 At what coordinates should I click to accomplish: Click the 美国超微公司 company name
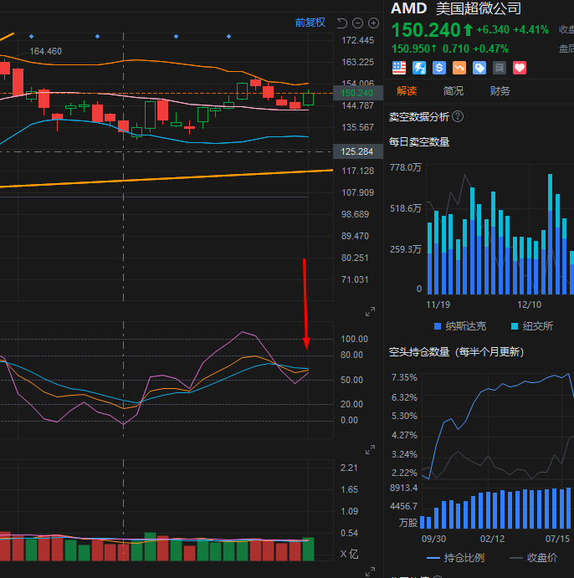click(x=479, y=8)
